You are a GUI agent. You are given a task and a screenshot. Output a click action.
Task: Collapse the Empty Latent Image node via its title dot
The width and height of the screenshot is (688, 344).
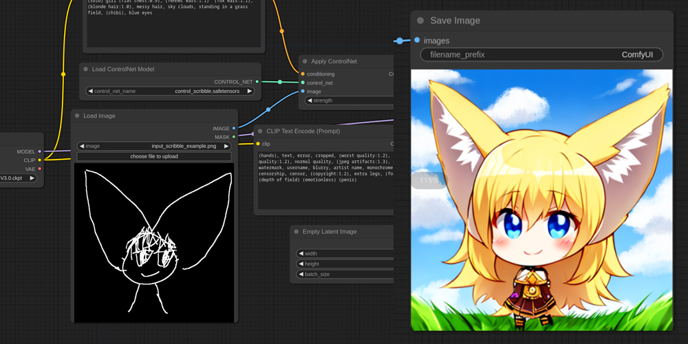point(296,232)
